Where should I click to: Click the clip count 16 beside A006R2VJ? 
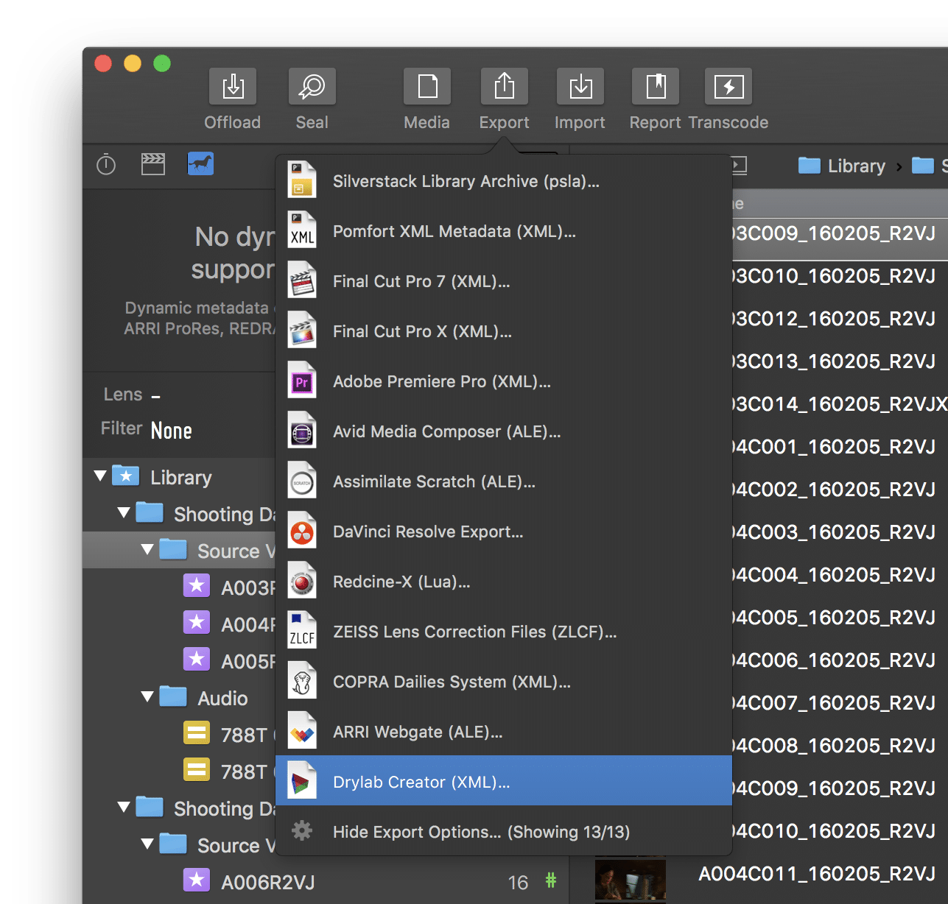[x=518, y=882]
